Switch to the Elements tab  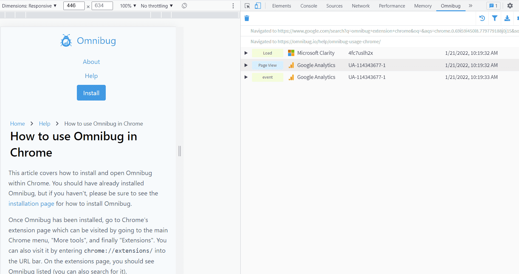tap(281, 6)
